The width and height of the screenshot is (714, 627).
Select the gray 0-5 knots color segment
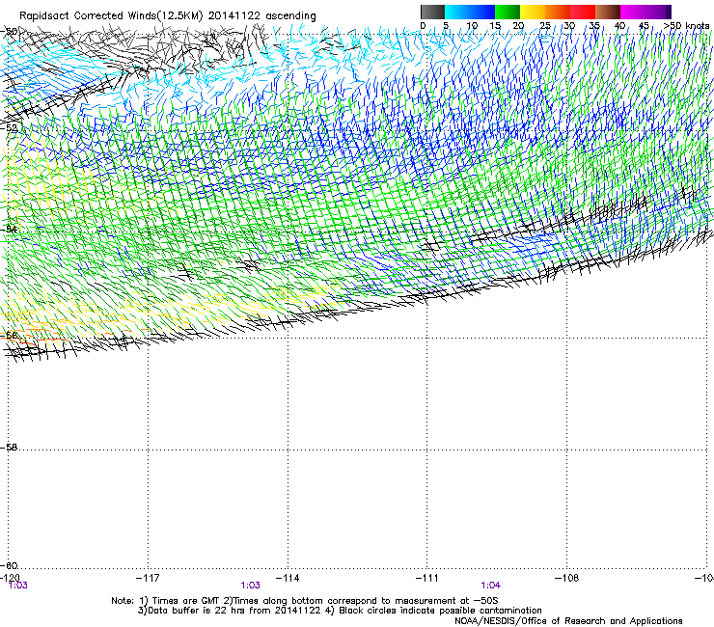pyautogui.click(x=432, y=12)
